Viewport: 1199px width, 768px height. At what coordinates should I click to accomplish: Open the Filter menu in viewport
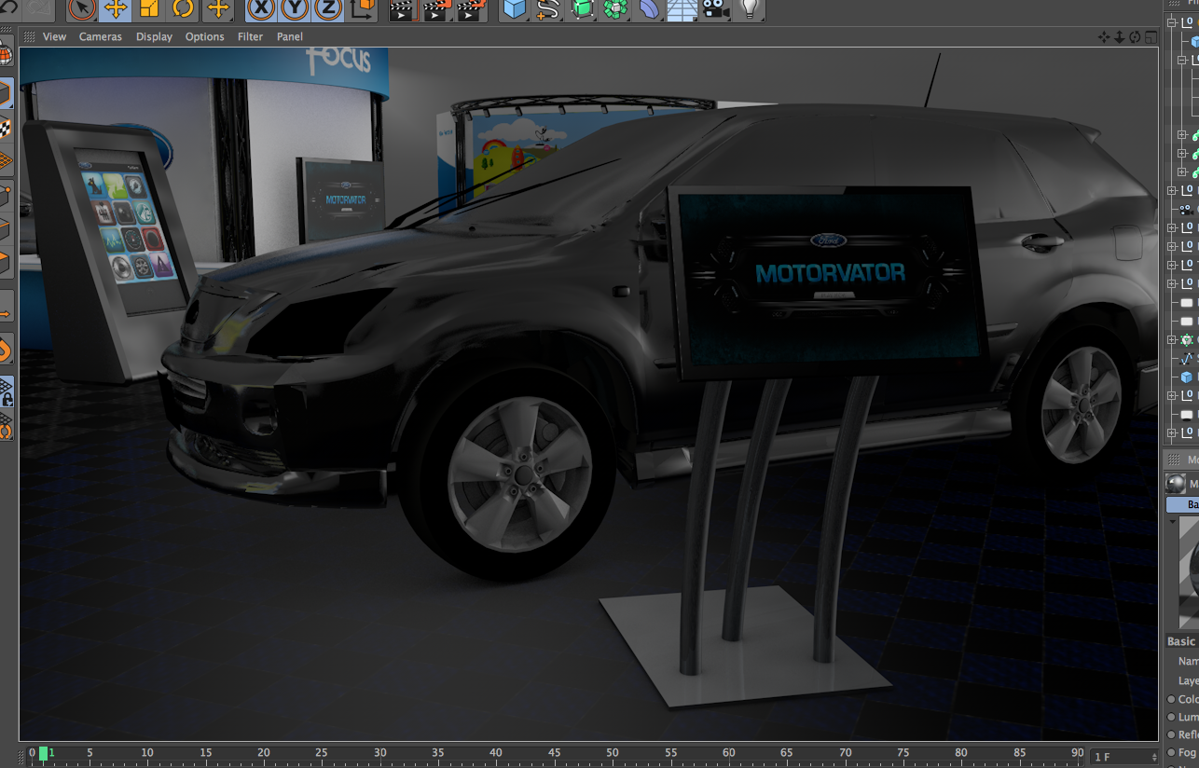coord(250,37)
